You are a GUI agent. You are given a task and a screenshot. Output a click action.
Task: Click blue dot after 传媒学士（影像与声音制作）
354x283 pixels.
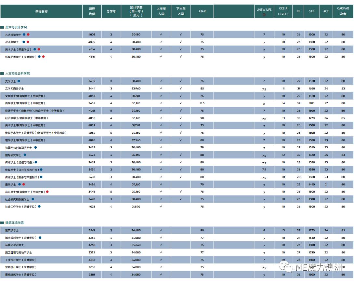point(41,177)
